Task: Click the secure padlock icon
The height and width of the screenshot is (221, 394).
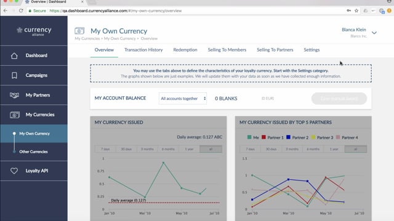Action: tap(30, 11)
